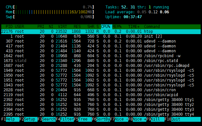
Task: Click the 0.7% CPU value
Action: tap(87, 7)
